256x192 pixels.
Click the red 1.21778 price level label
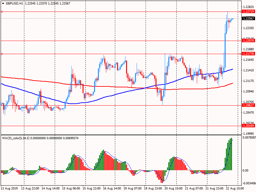pos(248,54)
